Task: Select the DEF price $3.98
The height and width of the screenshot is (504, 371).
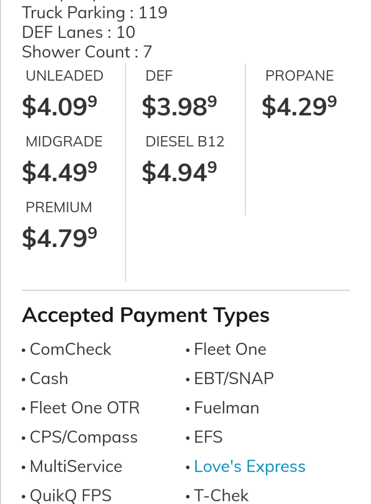Action: coord(179,106)
